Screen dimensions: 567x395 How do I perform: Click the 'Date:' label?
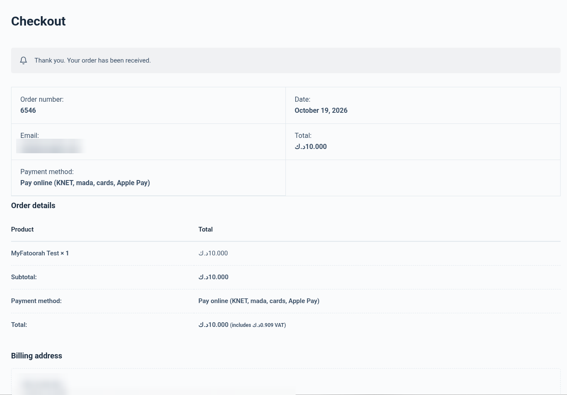302,99
